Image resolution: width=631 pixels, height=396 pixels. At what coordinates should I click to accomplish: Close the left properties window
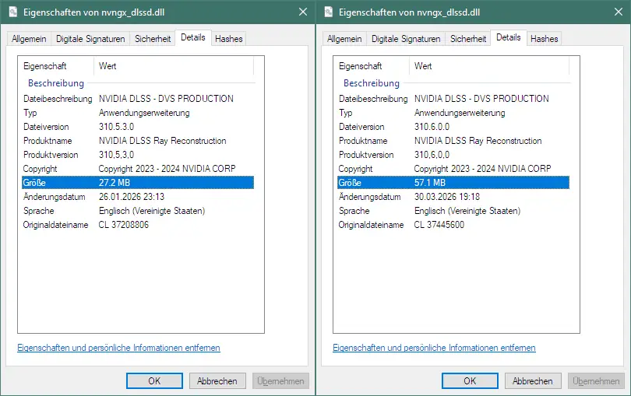[303, 12]
